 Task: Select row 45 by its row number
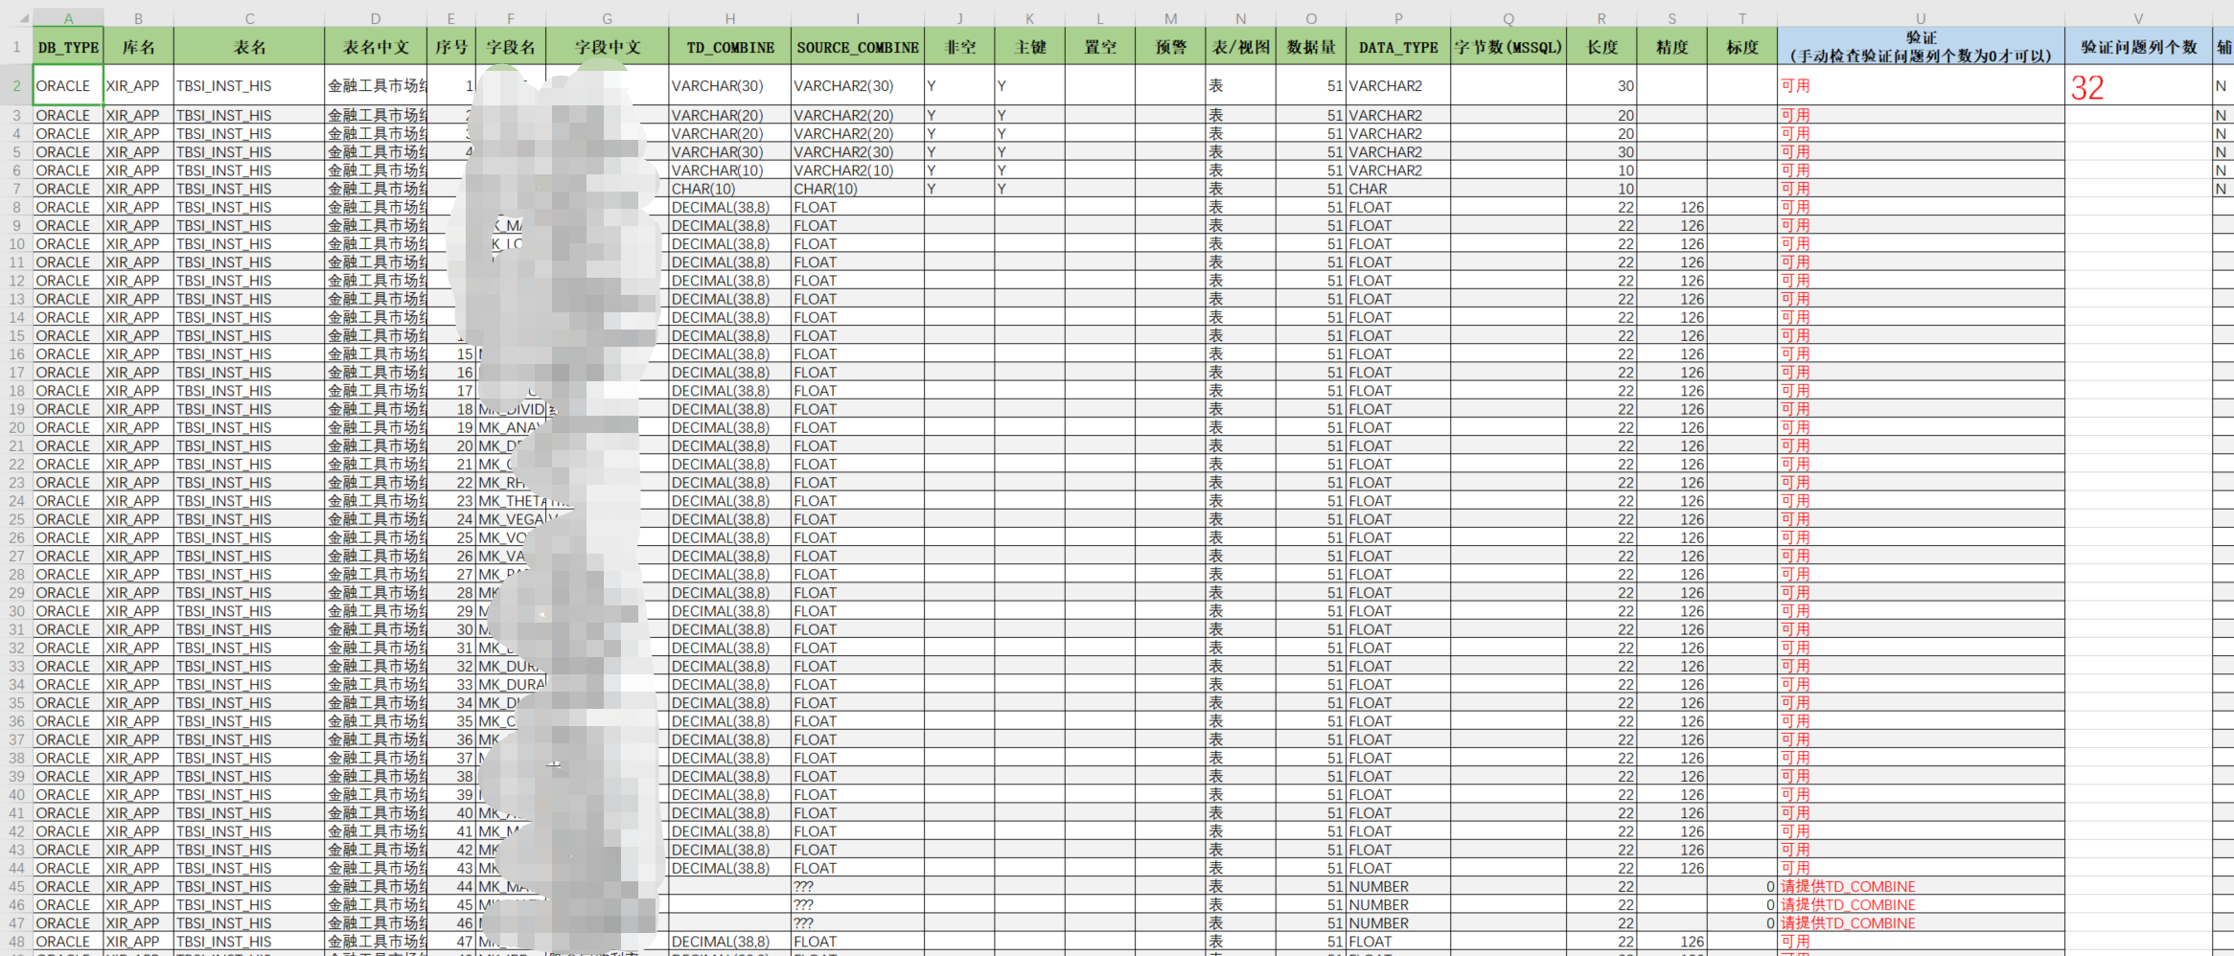pyautogui.click(x=16, y=886)
